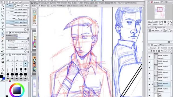This screenshot has height=97, width=173.
Task: Click the lock layer icon
Action: click(x=159, y=51)
